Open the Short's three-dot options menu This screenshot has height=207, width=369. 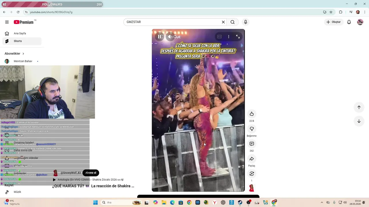pyautogui.click(x=229, y=37)
